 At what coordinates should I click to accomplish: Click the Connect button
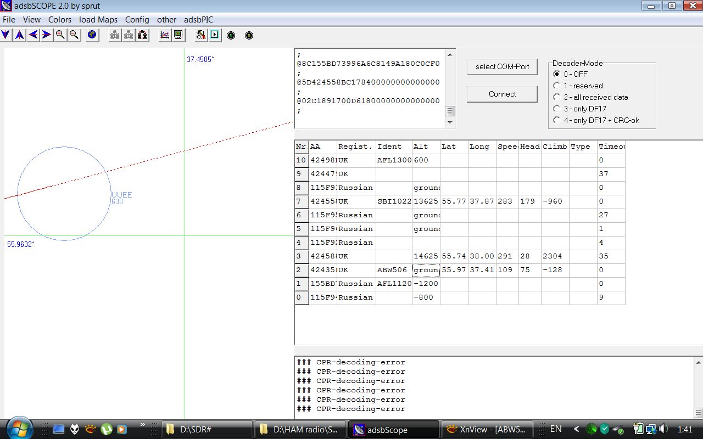coord(502,94)
